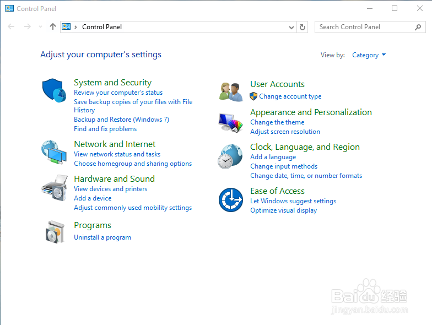Click Control Panel text in address bar
Screen dimensions: 432x325
coord(102,27)
